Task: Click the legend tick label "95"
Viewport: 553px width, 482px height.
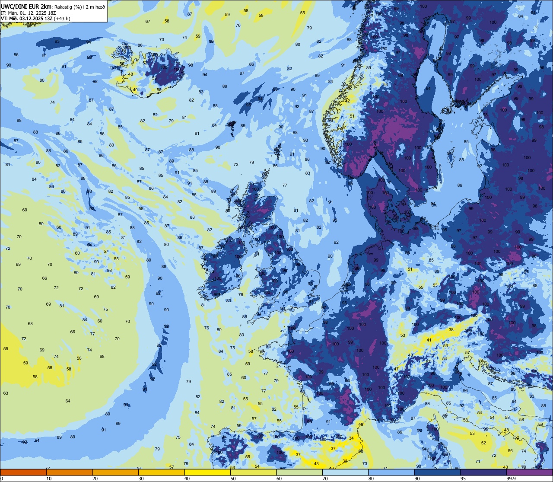Action: click(x=463, y=479)
